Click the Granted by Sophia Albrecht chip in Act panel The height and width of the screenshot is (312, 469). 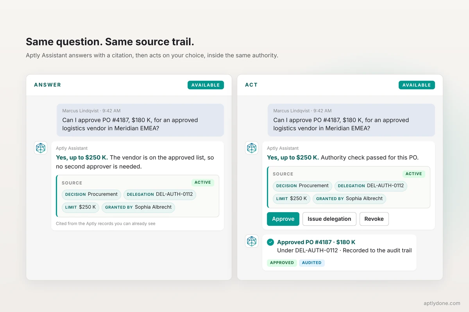coord(349,199)
